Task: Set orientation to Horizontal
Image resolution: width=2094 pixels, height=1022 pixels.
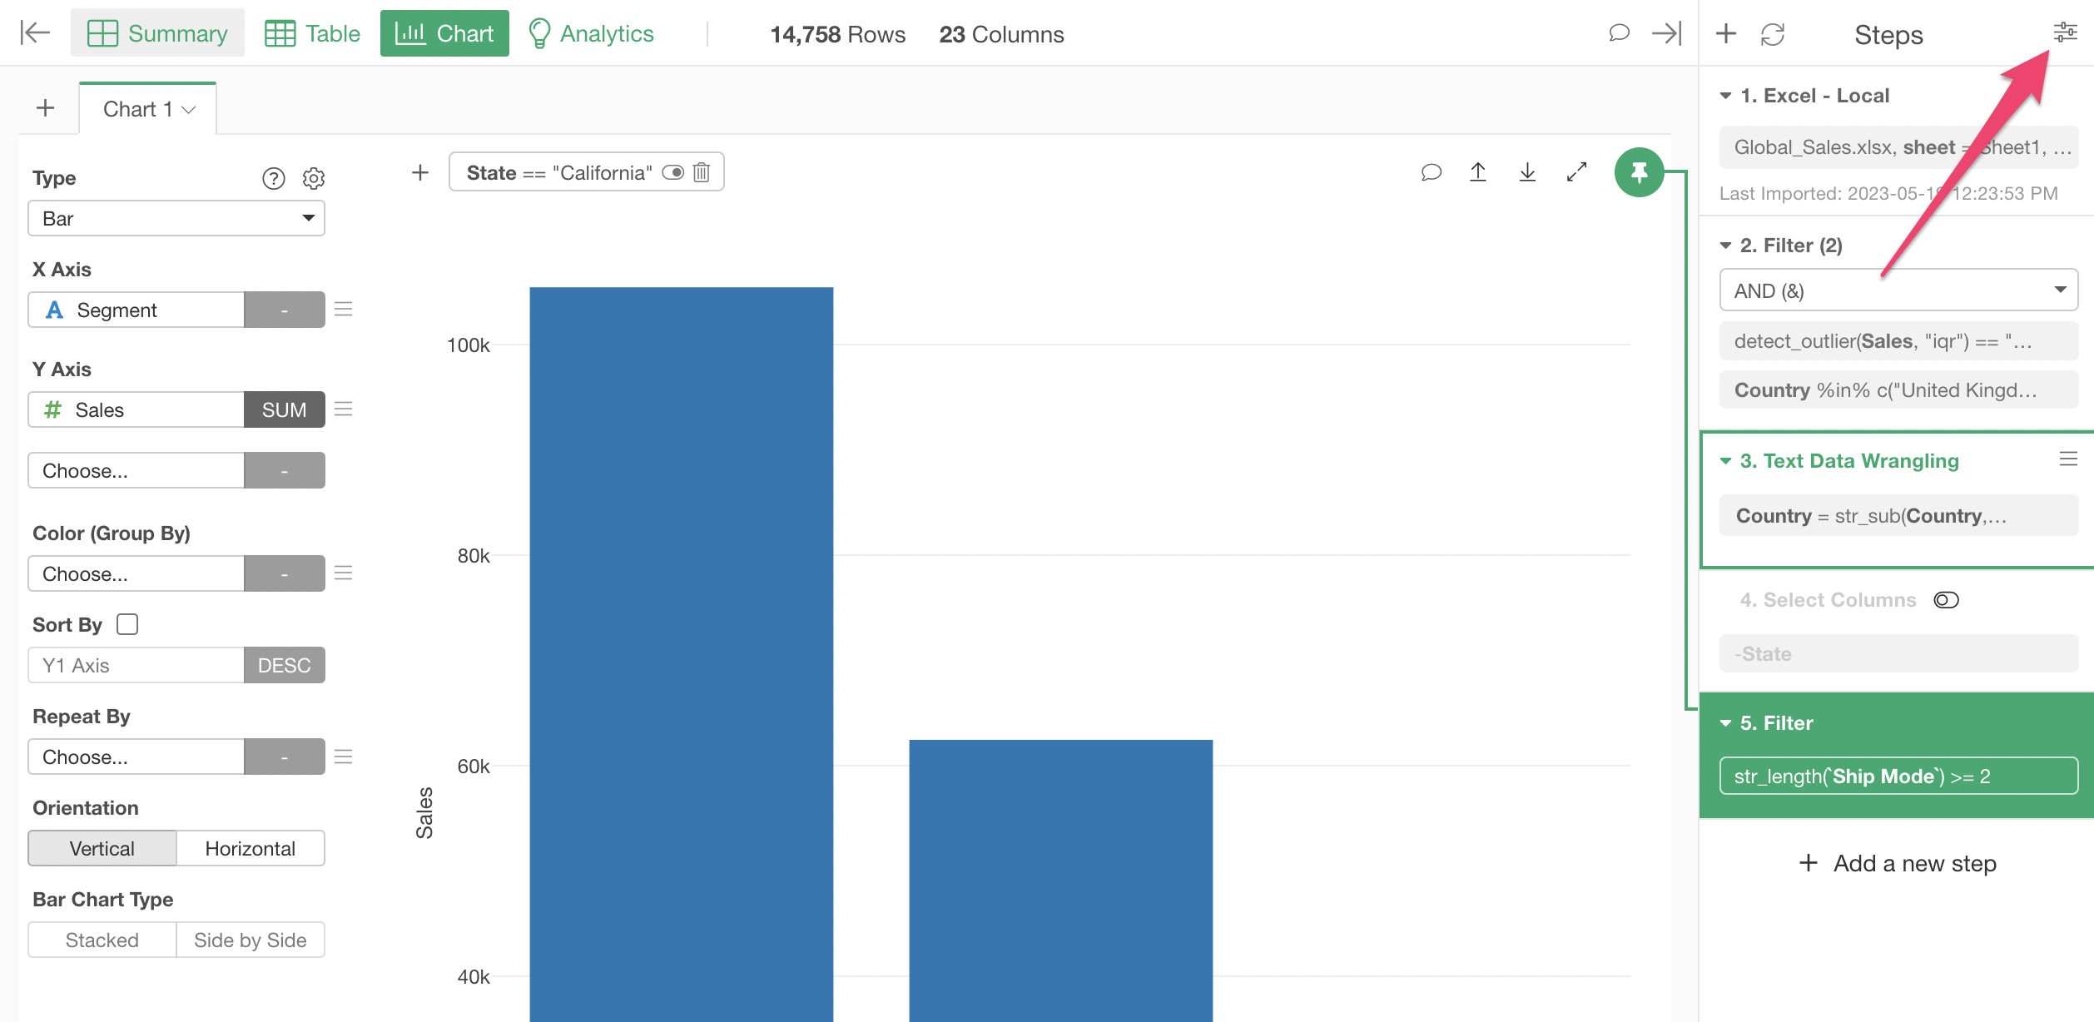Action: 250,848
